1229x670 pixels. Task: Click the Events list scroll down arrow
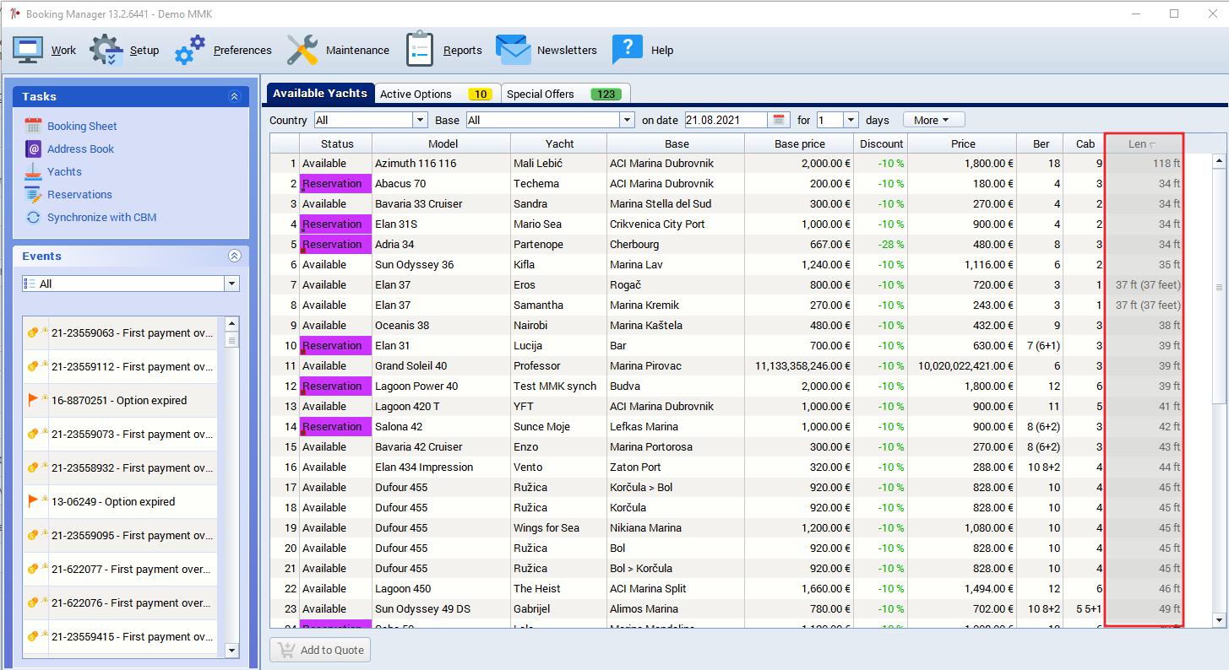[x=232, y=651]
